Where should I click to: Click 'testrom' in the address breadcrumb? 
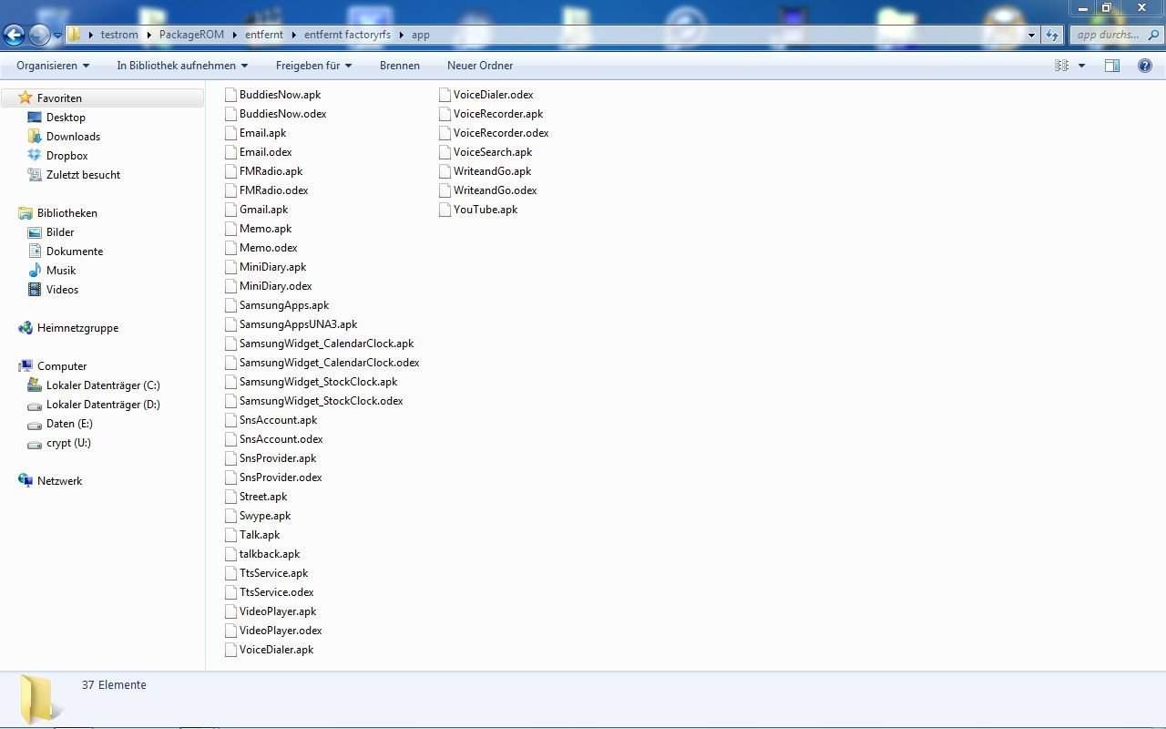119,35
